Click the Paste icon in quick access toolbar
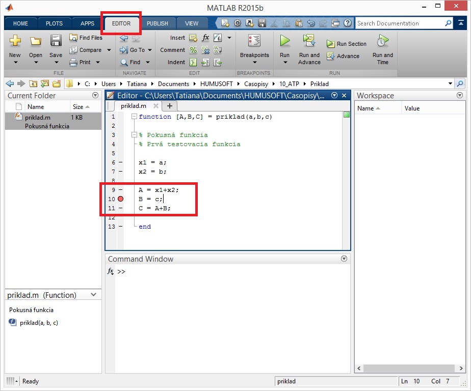Viewport: 471px width, 391px height. pos(299,23)
